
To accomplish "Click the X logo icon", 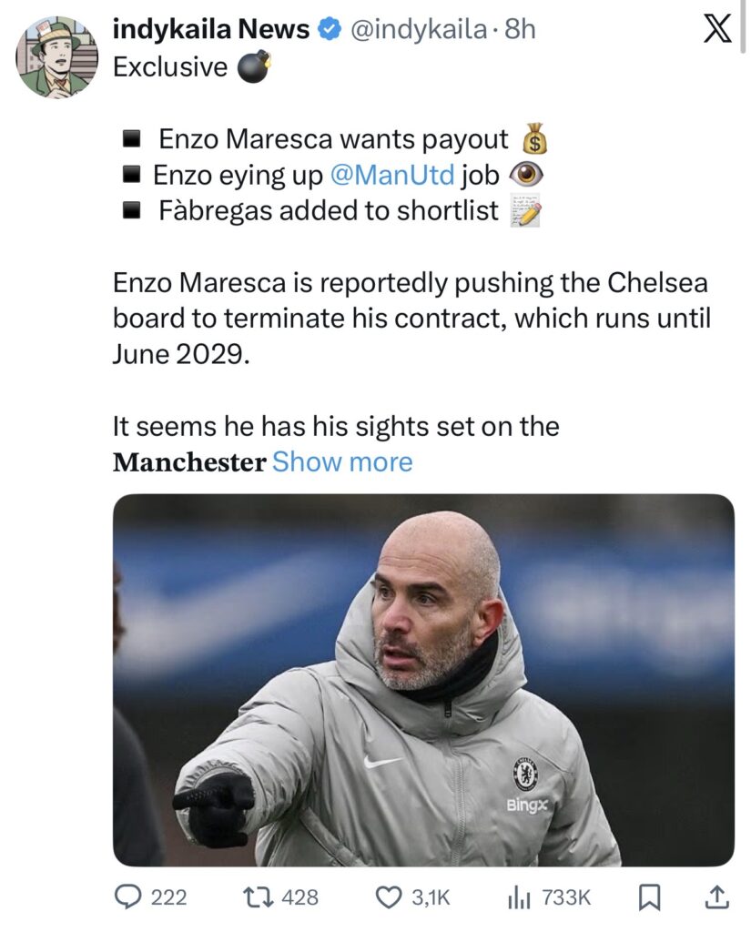I will (x=718, y=30).
